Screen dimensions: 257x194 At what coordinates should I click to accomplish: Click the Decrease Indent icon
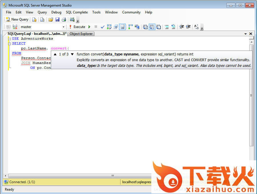pyautogui.click(x=182, y=27)
